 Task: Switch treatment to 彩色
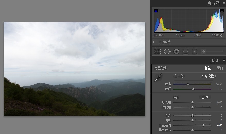click(207, 68)
